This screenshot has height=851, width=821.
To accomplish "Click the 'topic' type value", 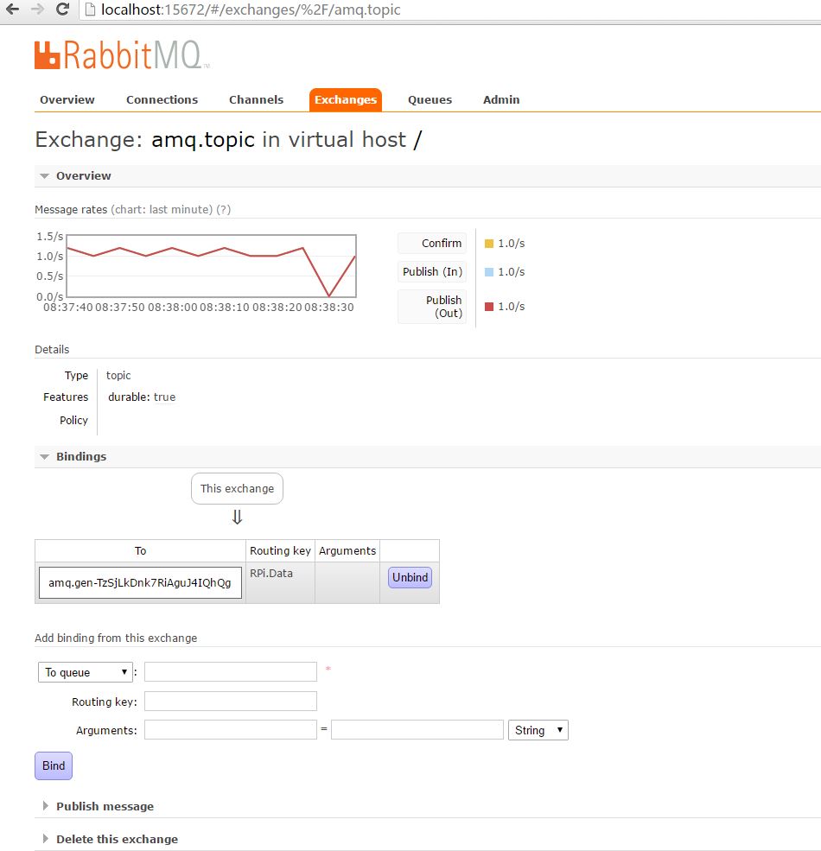I will 118,376.
